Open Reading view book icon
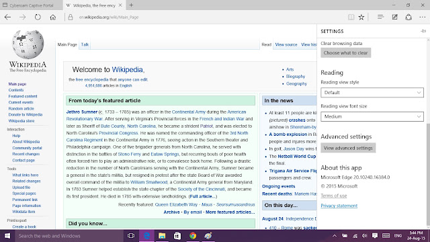Screen dimensions: 430x242 (x=351, y=17)
